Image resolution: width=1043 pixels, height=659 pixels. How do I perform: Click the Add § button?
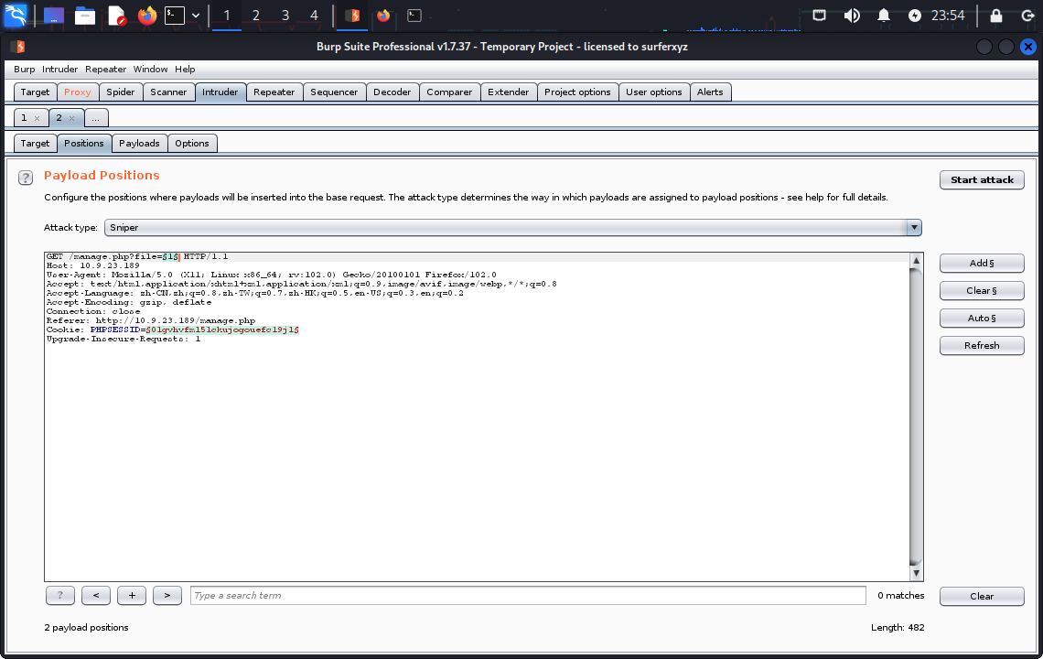982,263
